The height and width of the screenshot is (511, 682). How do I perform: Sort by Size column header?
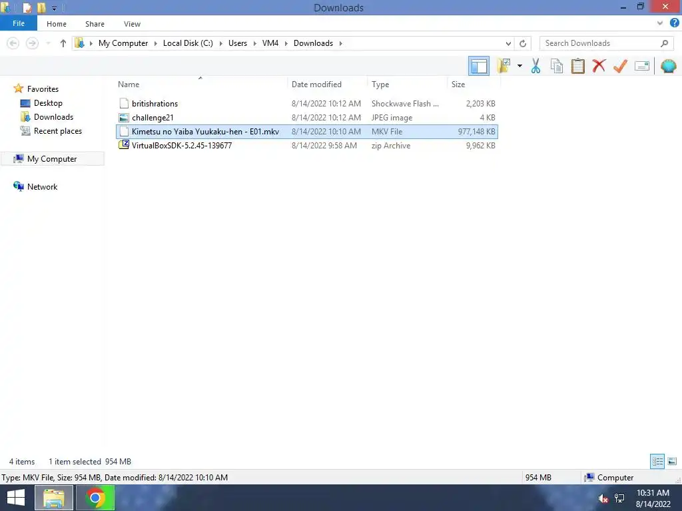(x=458, y=85)
